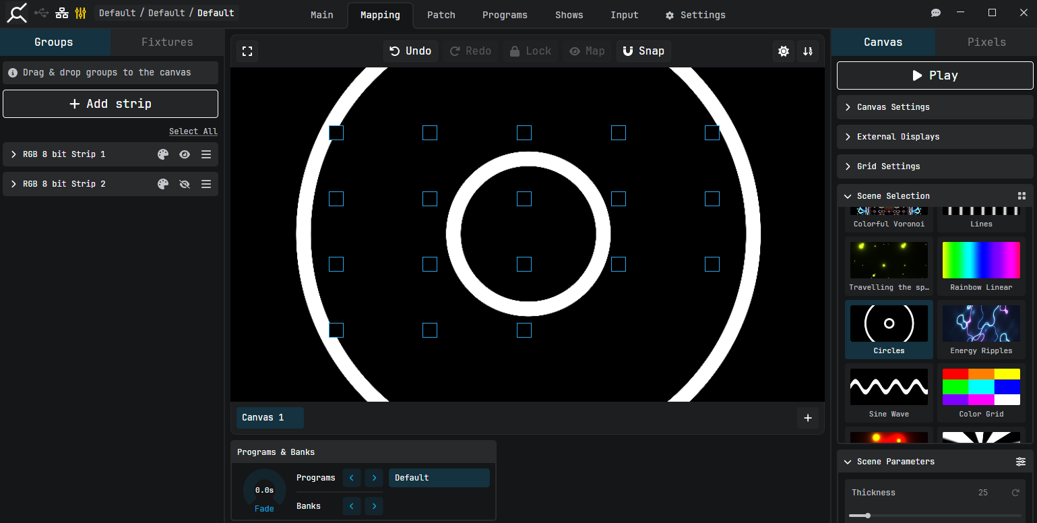The width and height of the screenshot is (1037, 523).
Task: Select the Color Grid scene
Action: pos(981,394)
